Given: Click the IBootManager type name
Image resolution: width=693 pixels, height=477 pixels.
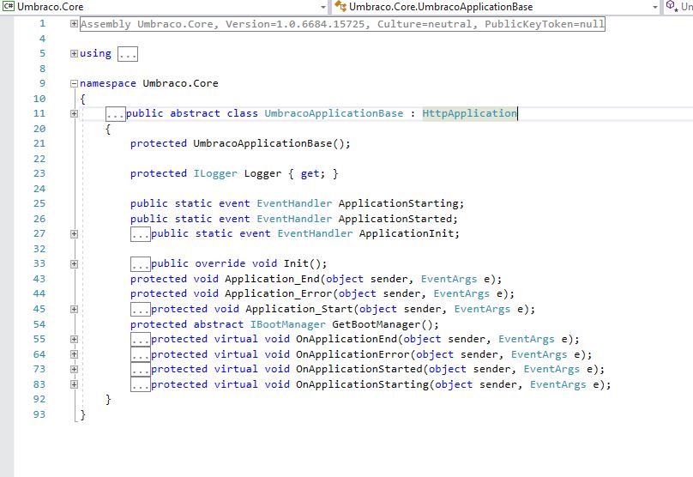Looking at the screenshot, I should [287, 324].
